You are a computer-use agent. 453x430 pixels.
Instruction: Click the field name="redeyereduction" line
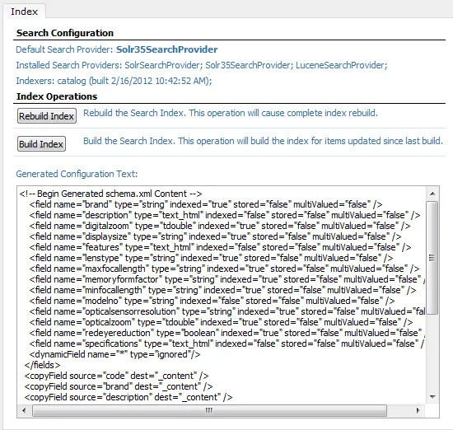227,333
